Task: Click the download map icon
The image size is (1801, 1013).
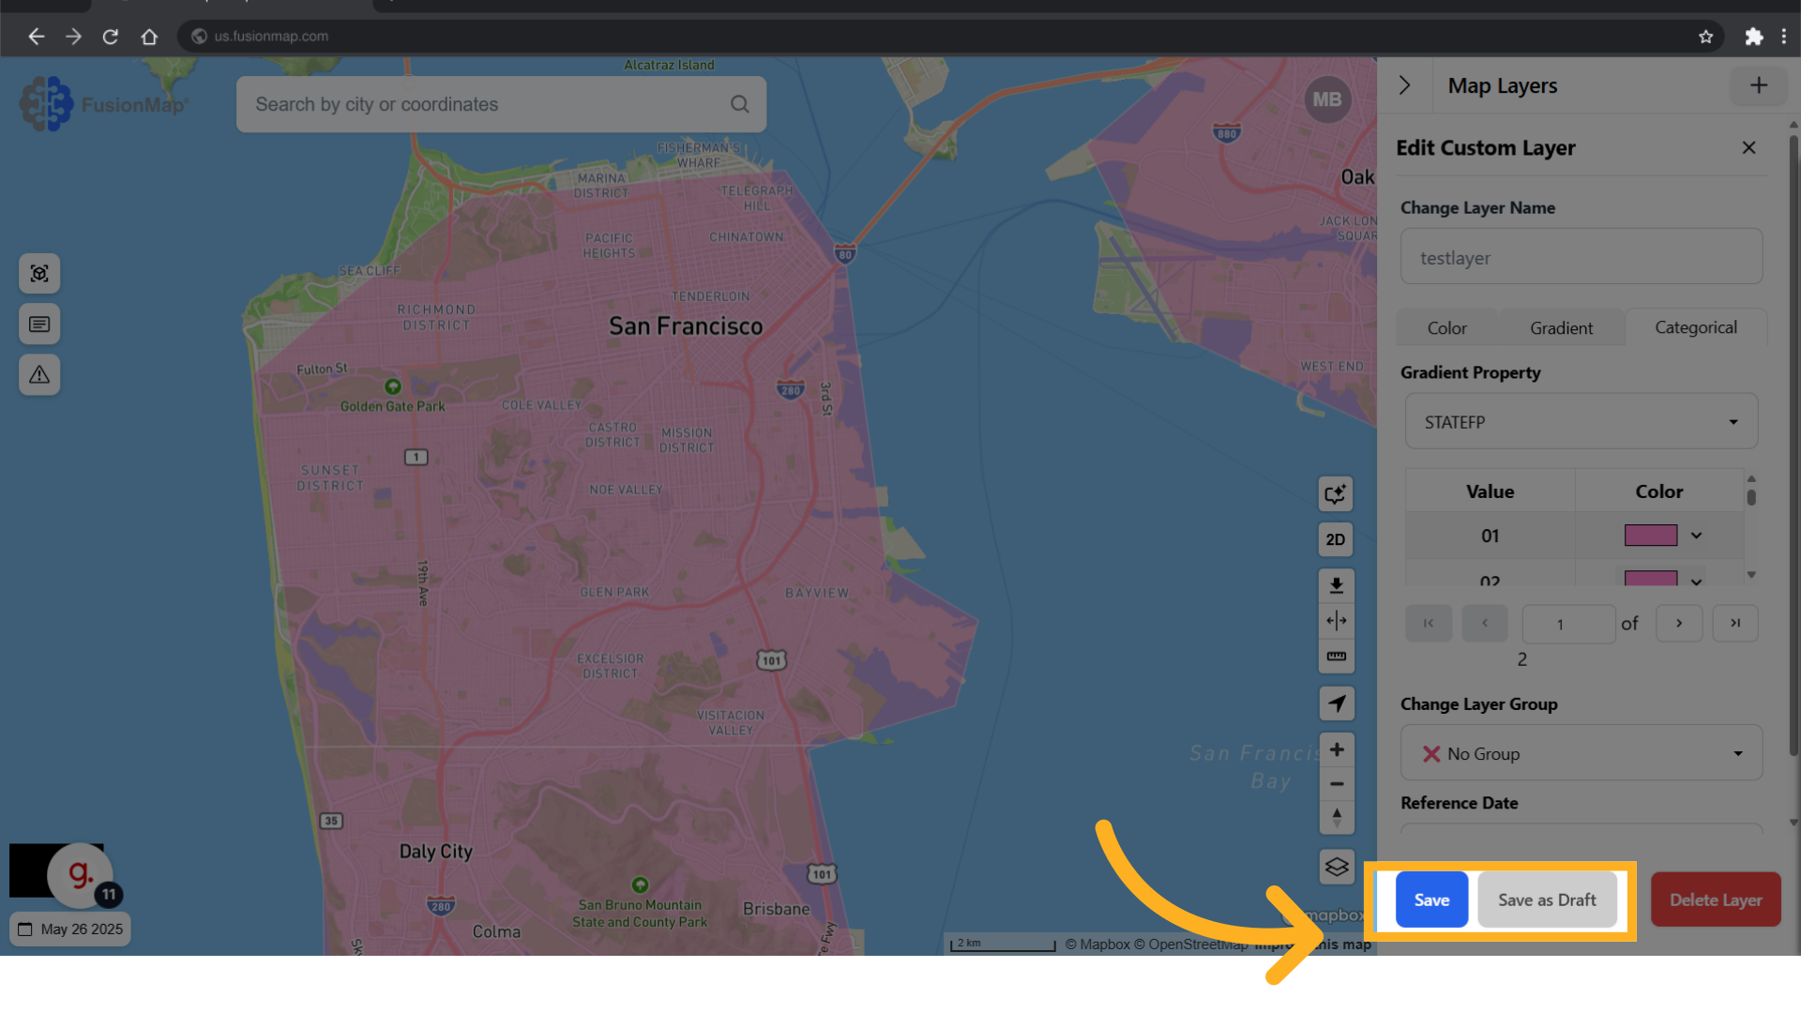Action: 1336,586
